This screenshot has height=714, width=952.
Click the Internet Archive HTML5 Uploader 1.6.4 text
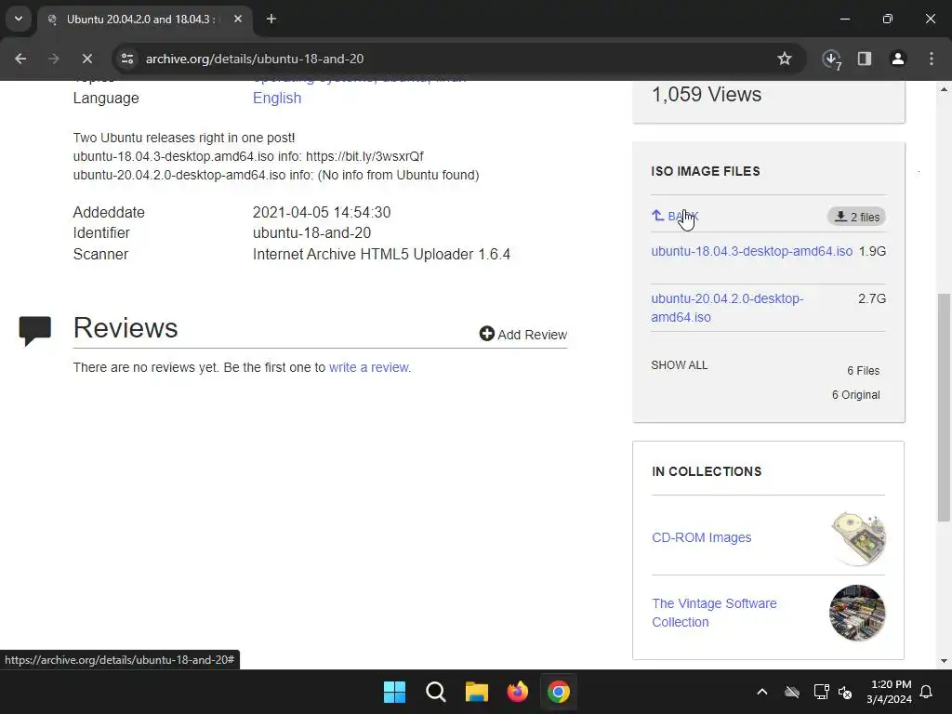point(381,255)
